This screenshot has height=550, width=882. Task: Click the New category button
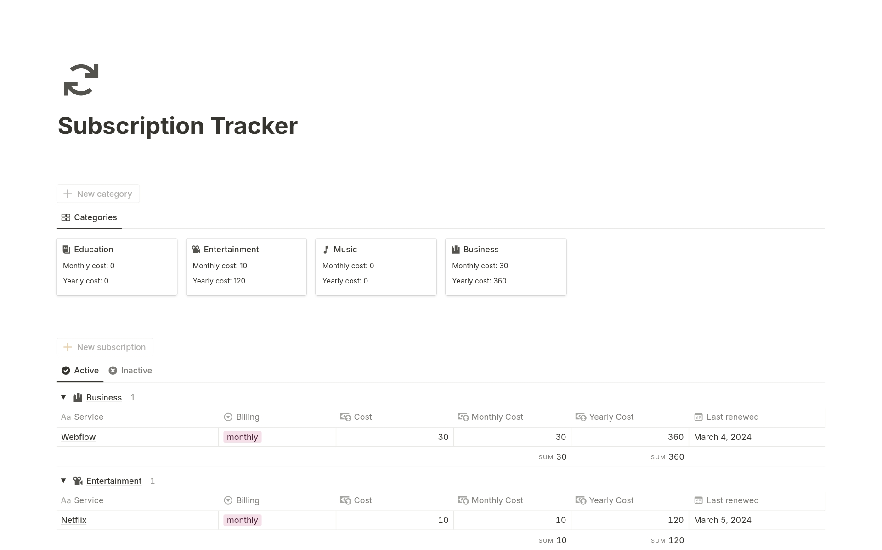point(98,193)
